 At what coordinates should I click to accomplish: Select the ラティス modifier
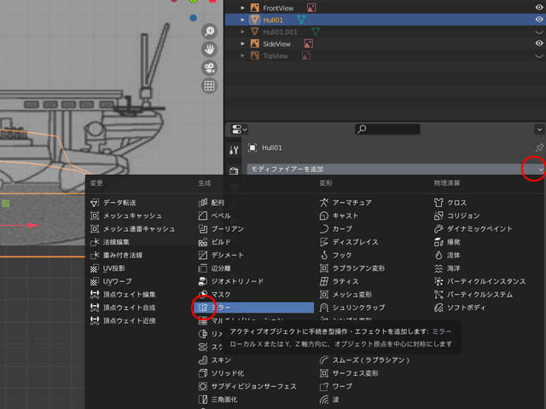pos(339,281)
